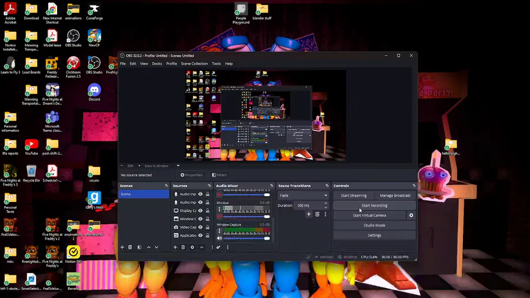Open the Edit menu
This screenshot has width=530, height=298.
pos(133,64)
